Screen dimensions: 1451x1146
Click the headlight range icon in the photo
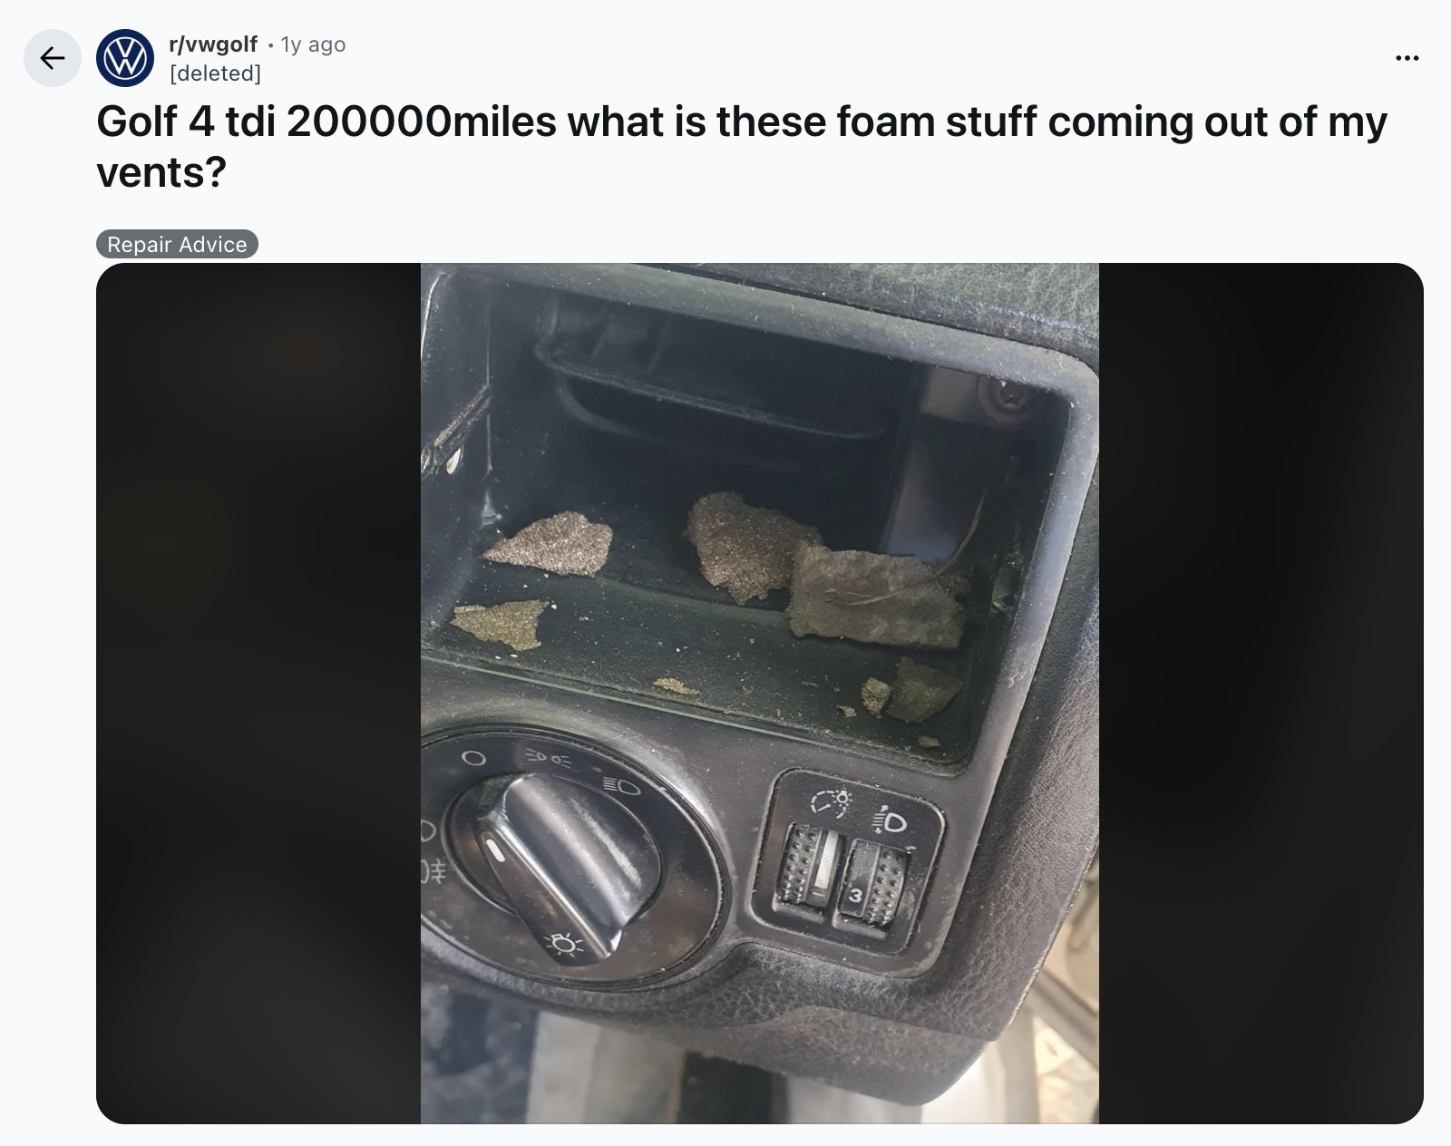click(890, 821)
